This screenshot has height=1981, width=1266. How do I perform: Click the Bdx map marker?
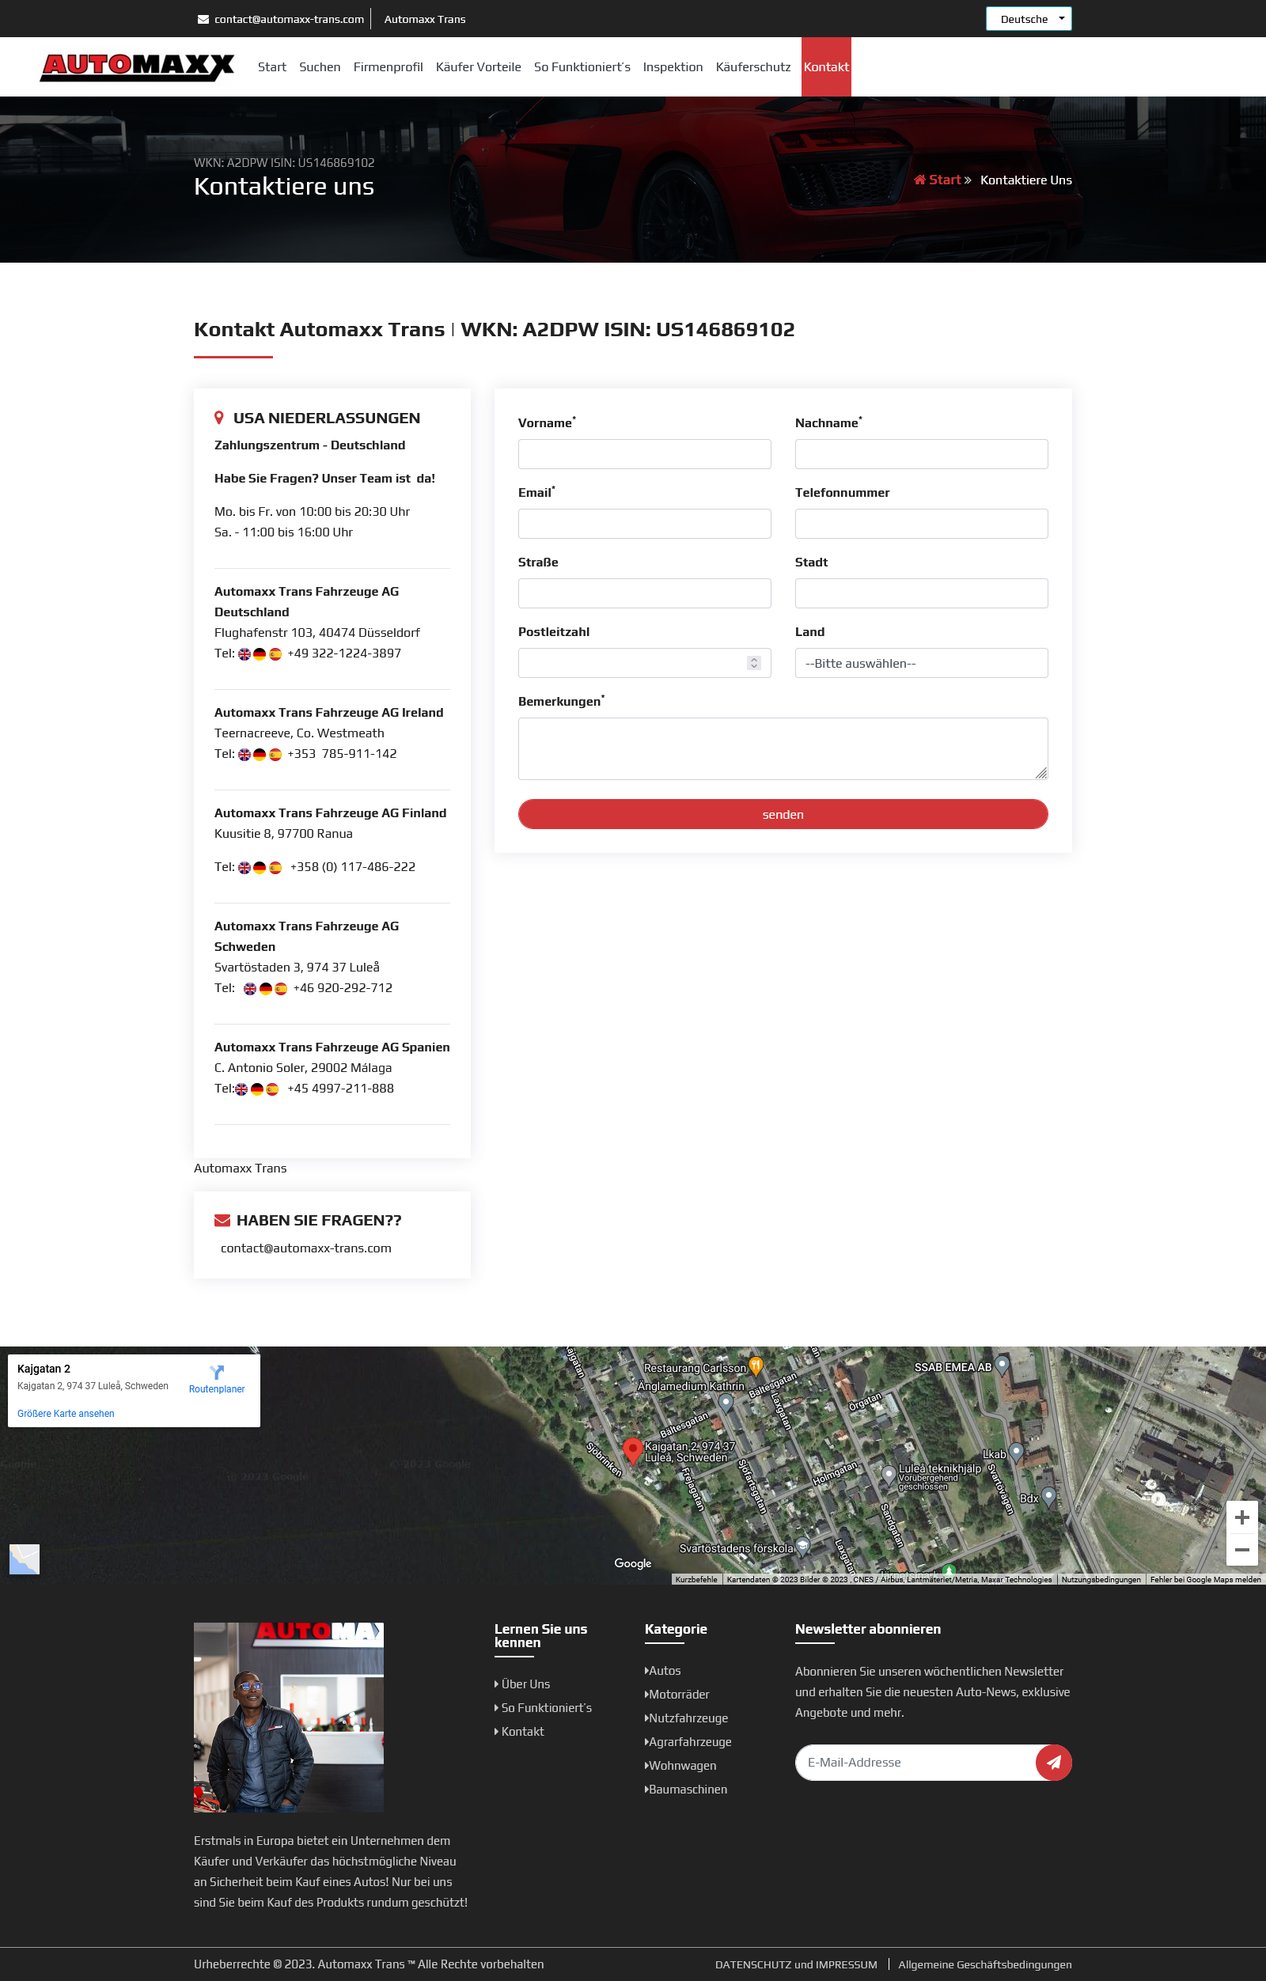tap(1048, 1497)
